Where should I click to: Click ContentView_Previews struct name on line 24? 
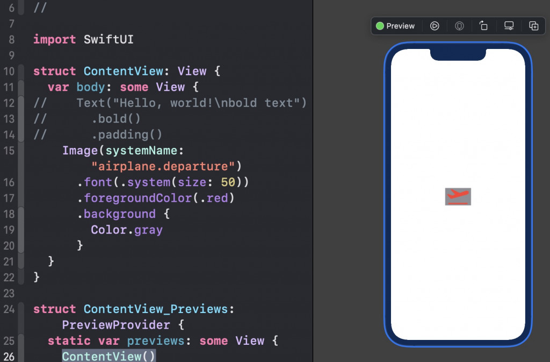pos(156,309)
